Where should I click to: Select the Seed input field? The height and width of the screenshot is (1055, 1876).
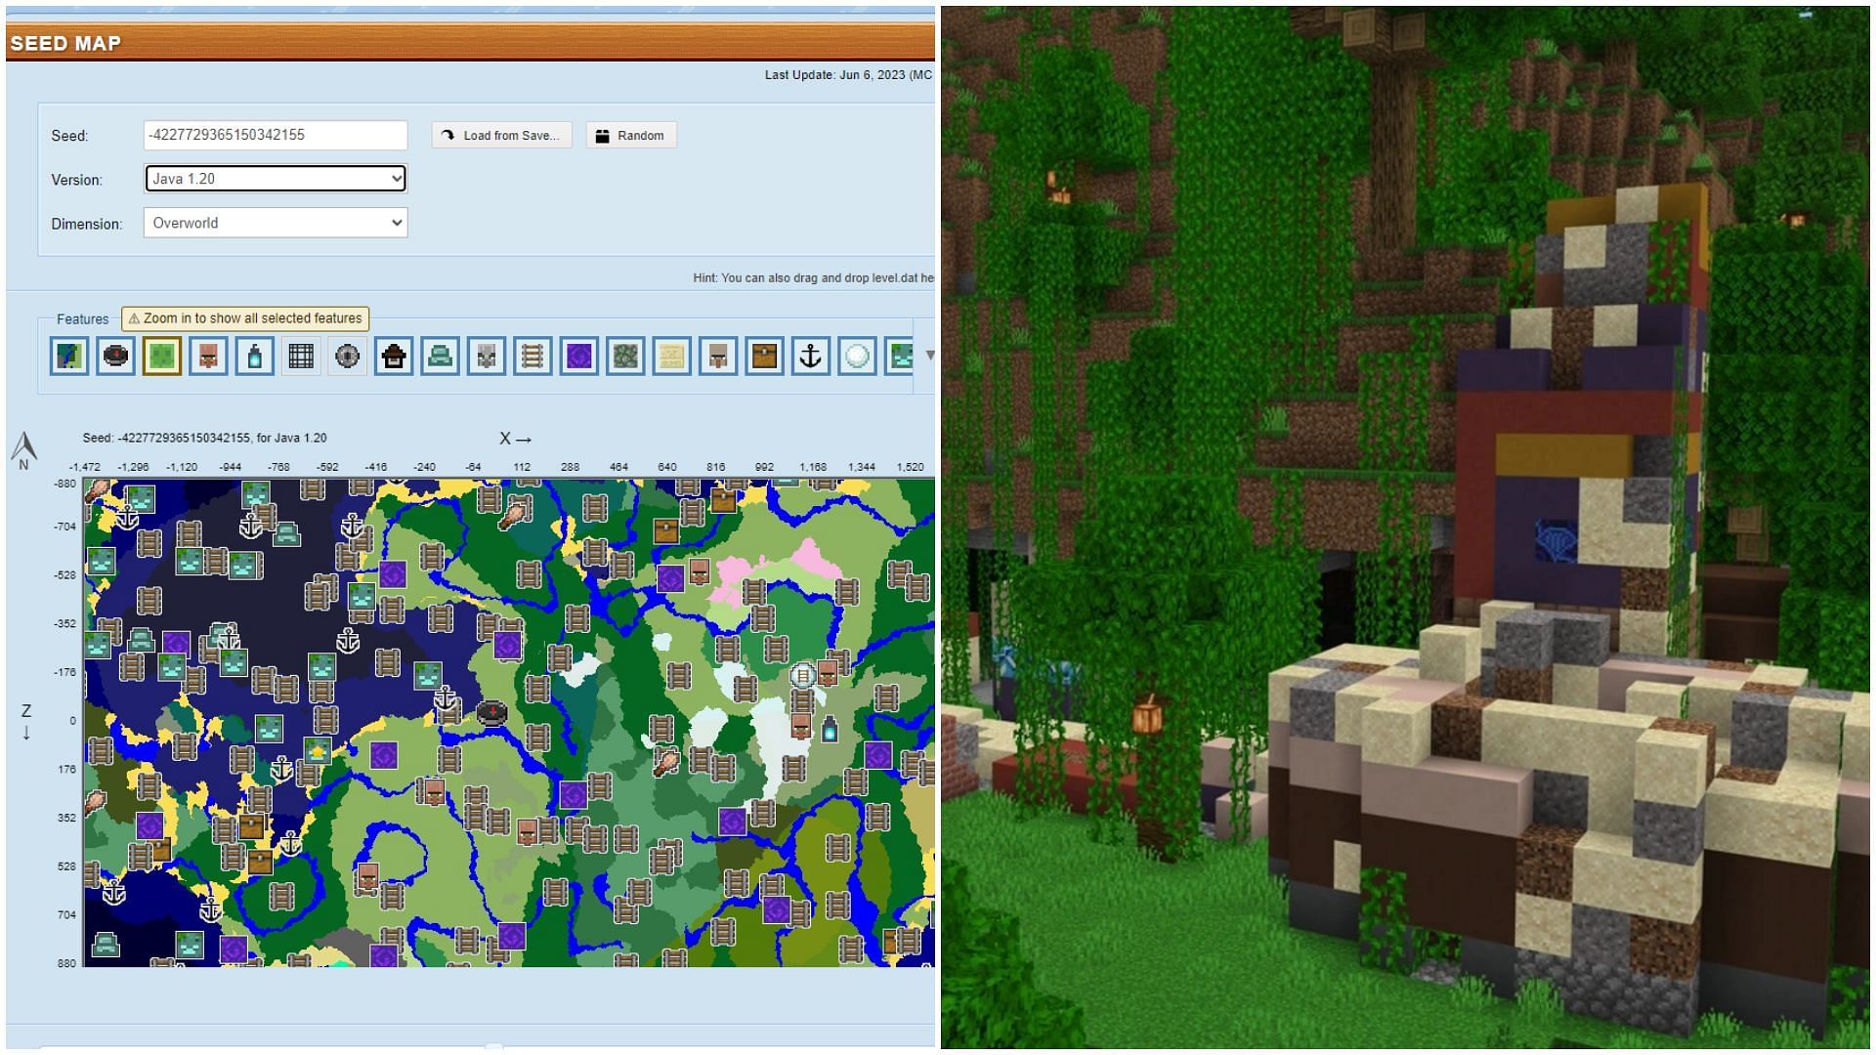275,134
